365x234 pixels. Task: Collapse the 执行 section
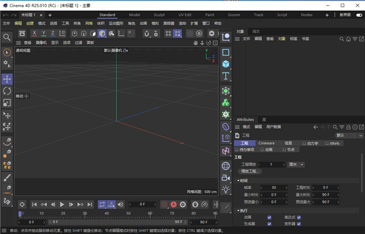tap(242, 210)
